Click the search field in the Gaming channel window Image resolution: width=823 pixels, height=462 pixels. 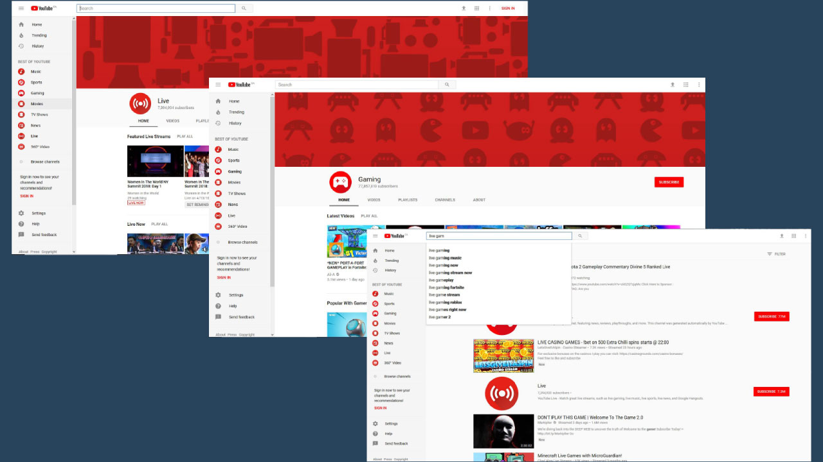click(x=357, y=85)
